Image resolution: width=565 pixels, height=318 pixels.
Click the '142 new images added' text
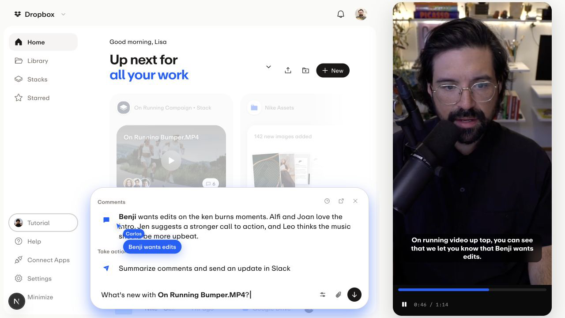[x=283, y=136]
